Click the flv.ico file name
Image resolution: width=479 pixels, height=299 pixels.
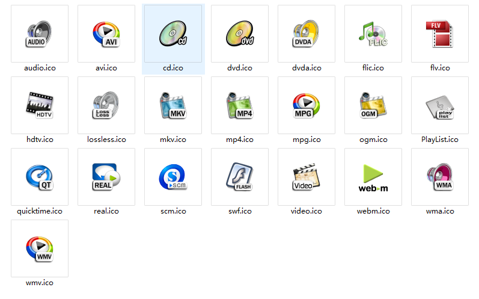[440, 68]
